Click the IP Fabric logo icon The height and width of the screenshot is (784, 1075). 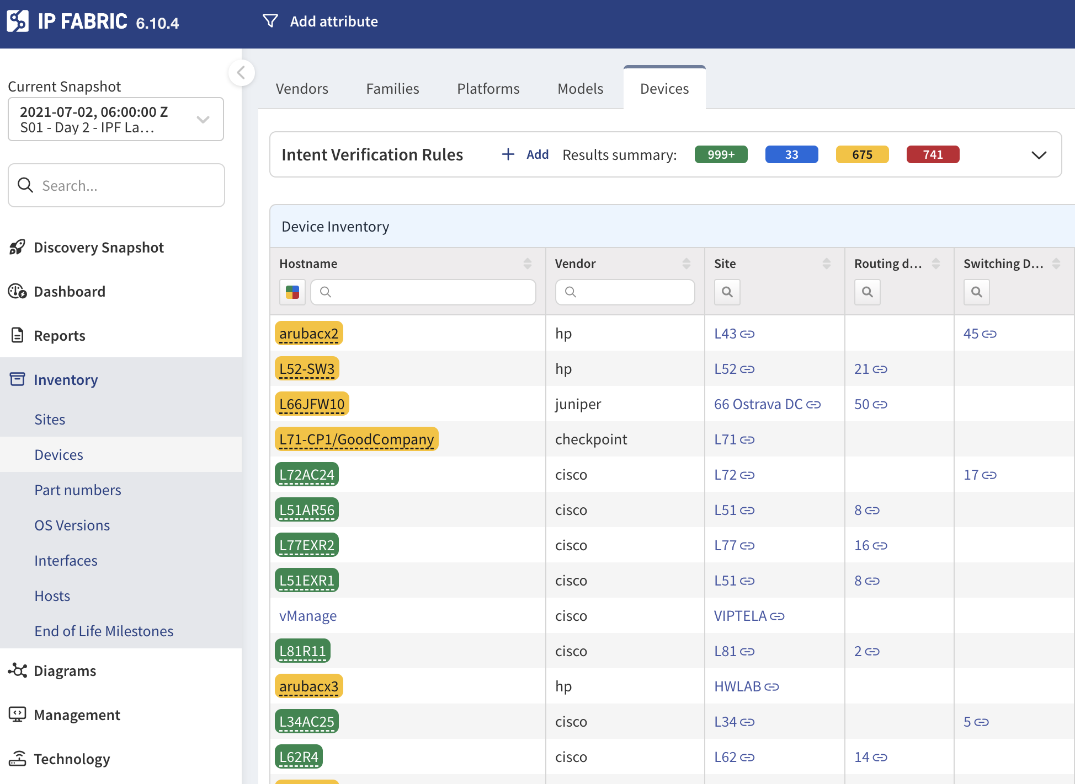(x=18, y=22)
